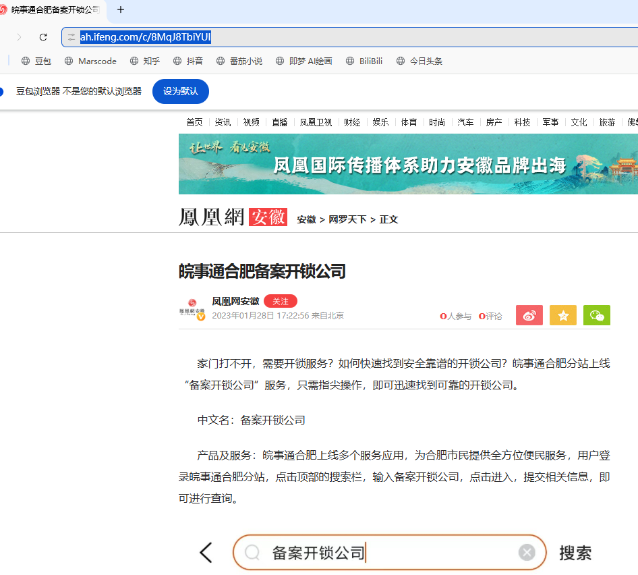638x575 pixels.
Task: Click the magnifier icon in search field
Action: point(252,553)
